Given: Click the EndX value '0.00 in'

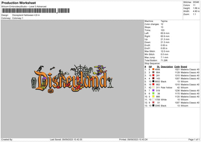Looking at the screenshot, I should [164, 45].
